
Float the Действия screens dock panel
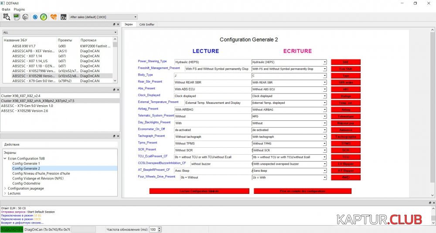point(114,136)
